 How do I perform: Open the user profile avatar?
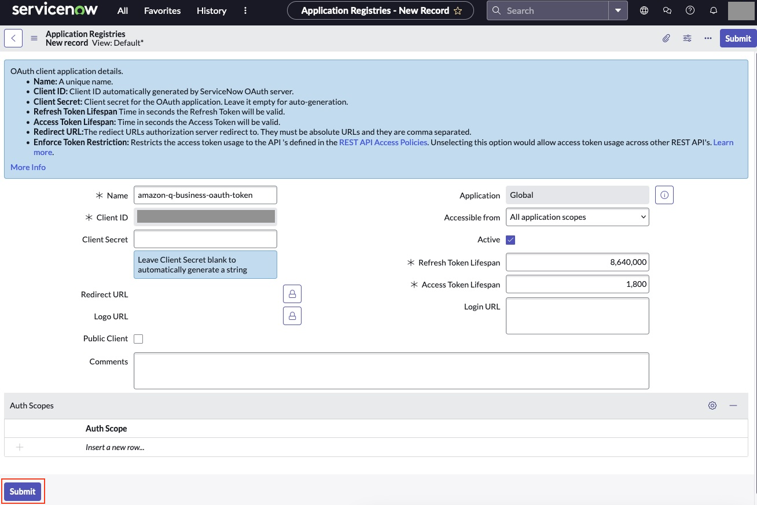(741, 10)
